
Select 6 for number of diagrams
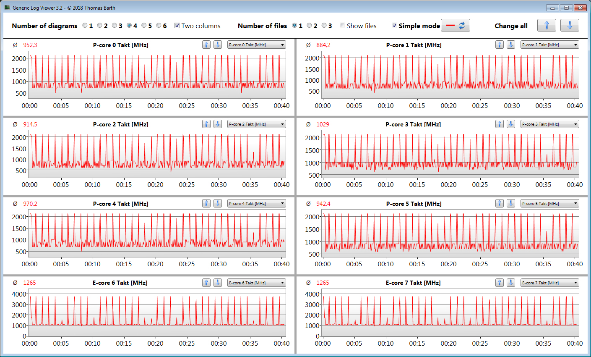pos(159,26)
